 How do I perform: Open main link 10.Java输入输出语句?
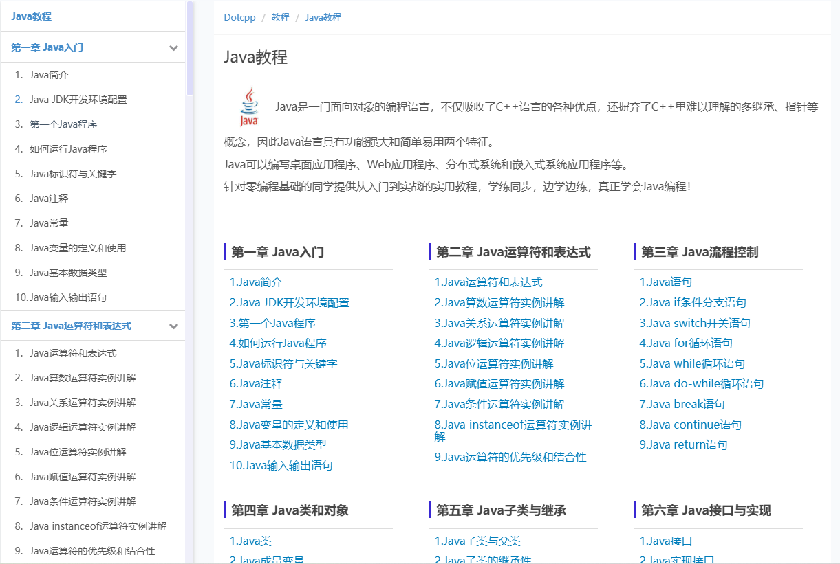tap(281, 466)
